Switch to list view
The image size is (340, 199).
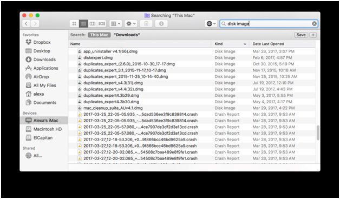83,24
